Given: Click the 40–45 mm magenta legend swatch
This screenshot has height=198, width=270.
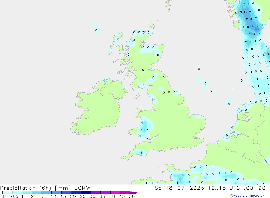Looking at the screenshot, I should pos(115,193).
